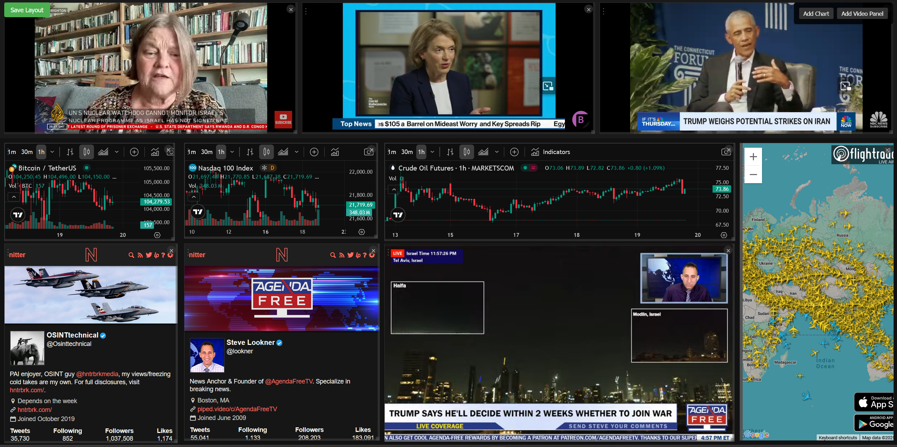Select Candles style on Crude Oil chart

click(x=467, y=152)
